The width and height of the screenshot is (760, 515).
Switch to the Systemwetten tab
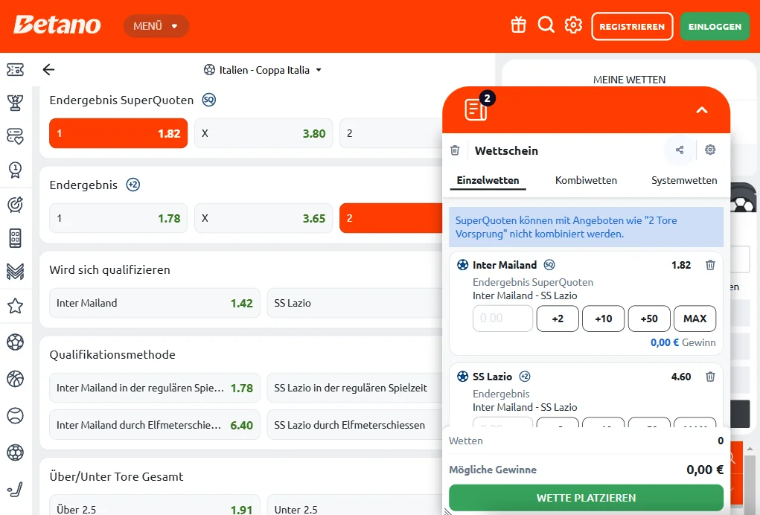coord(684,180)
